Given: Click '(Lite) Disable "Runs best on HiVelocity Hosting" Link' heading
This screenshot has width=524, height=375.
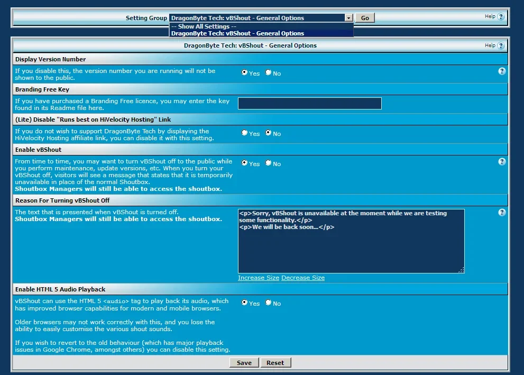Looking at the screenshot, I should pos(93,120).
